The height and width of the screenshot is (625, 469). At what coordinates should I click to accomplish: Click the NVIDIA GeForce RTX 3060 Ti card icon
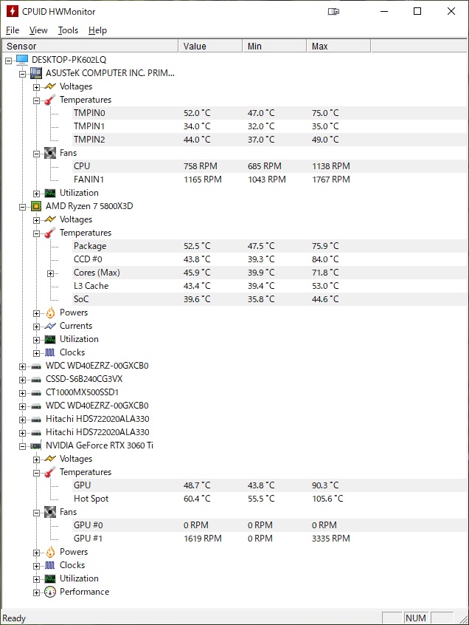tap(36, 445)
